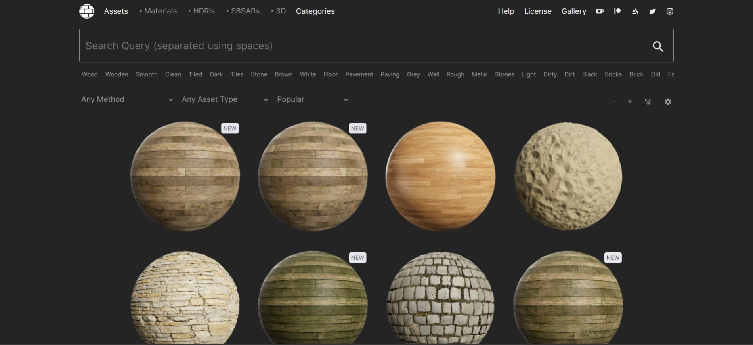753x345 pixels.
Task: Expand the HDRIs menu
Action: (x=202, y=11)
